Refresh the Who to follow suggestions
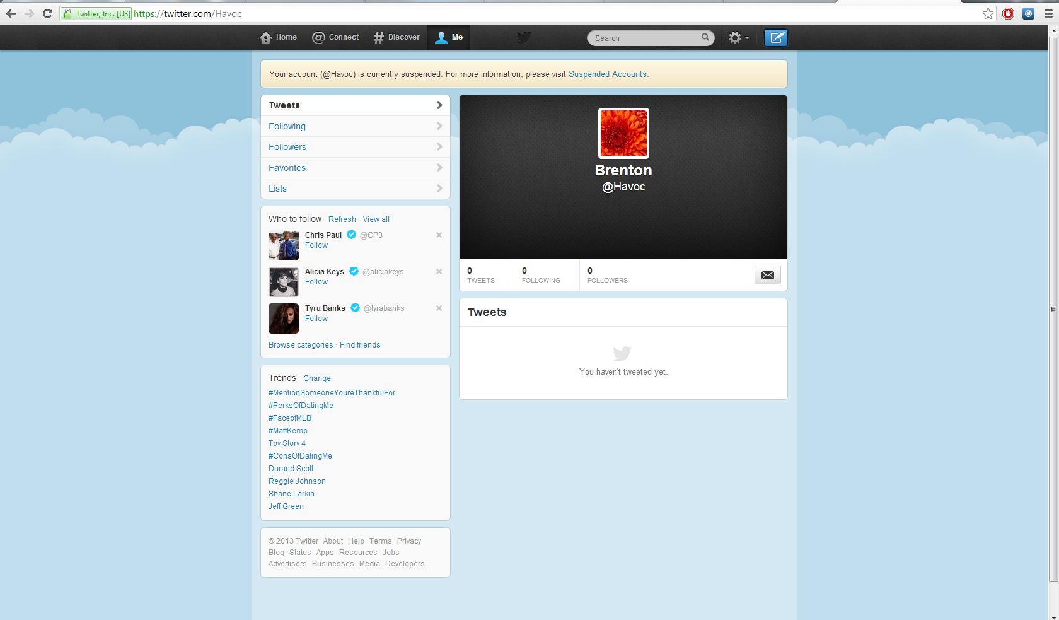The image size is (1059, 620). click(x=342, y=219)
